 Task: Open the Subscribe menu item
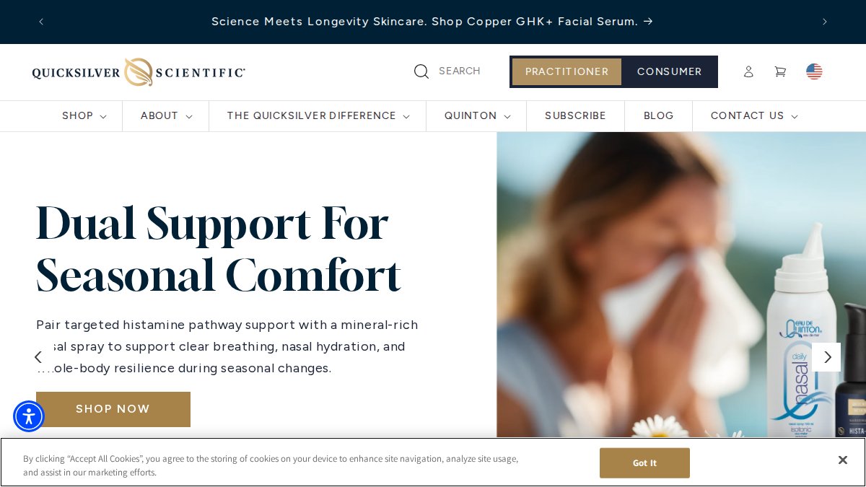pyautogui.click(x=575, y=116)
